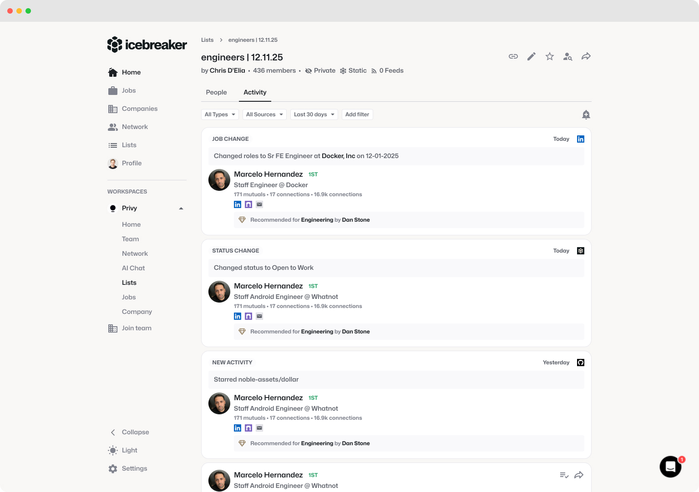Open the All Sources filter dropdown

pos(264,114)
